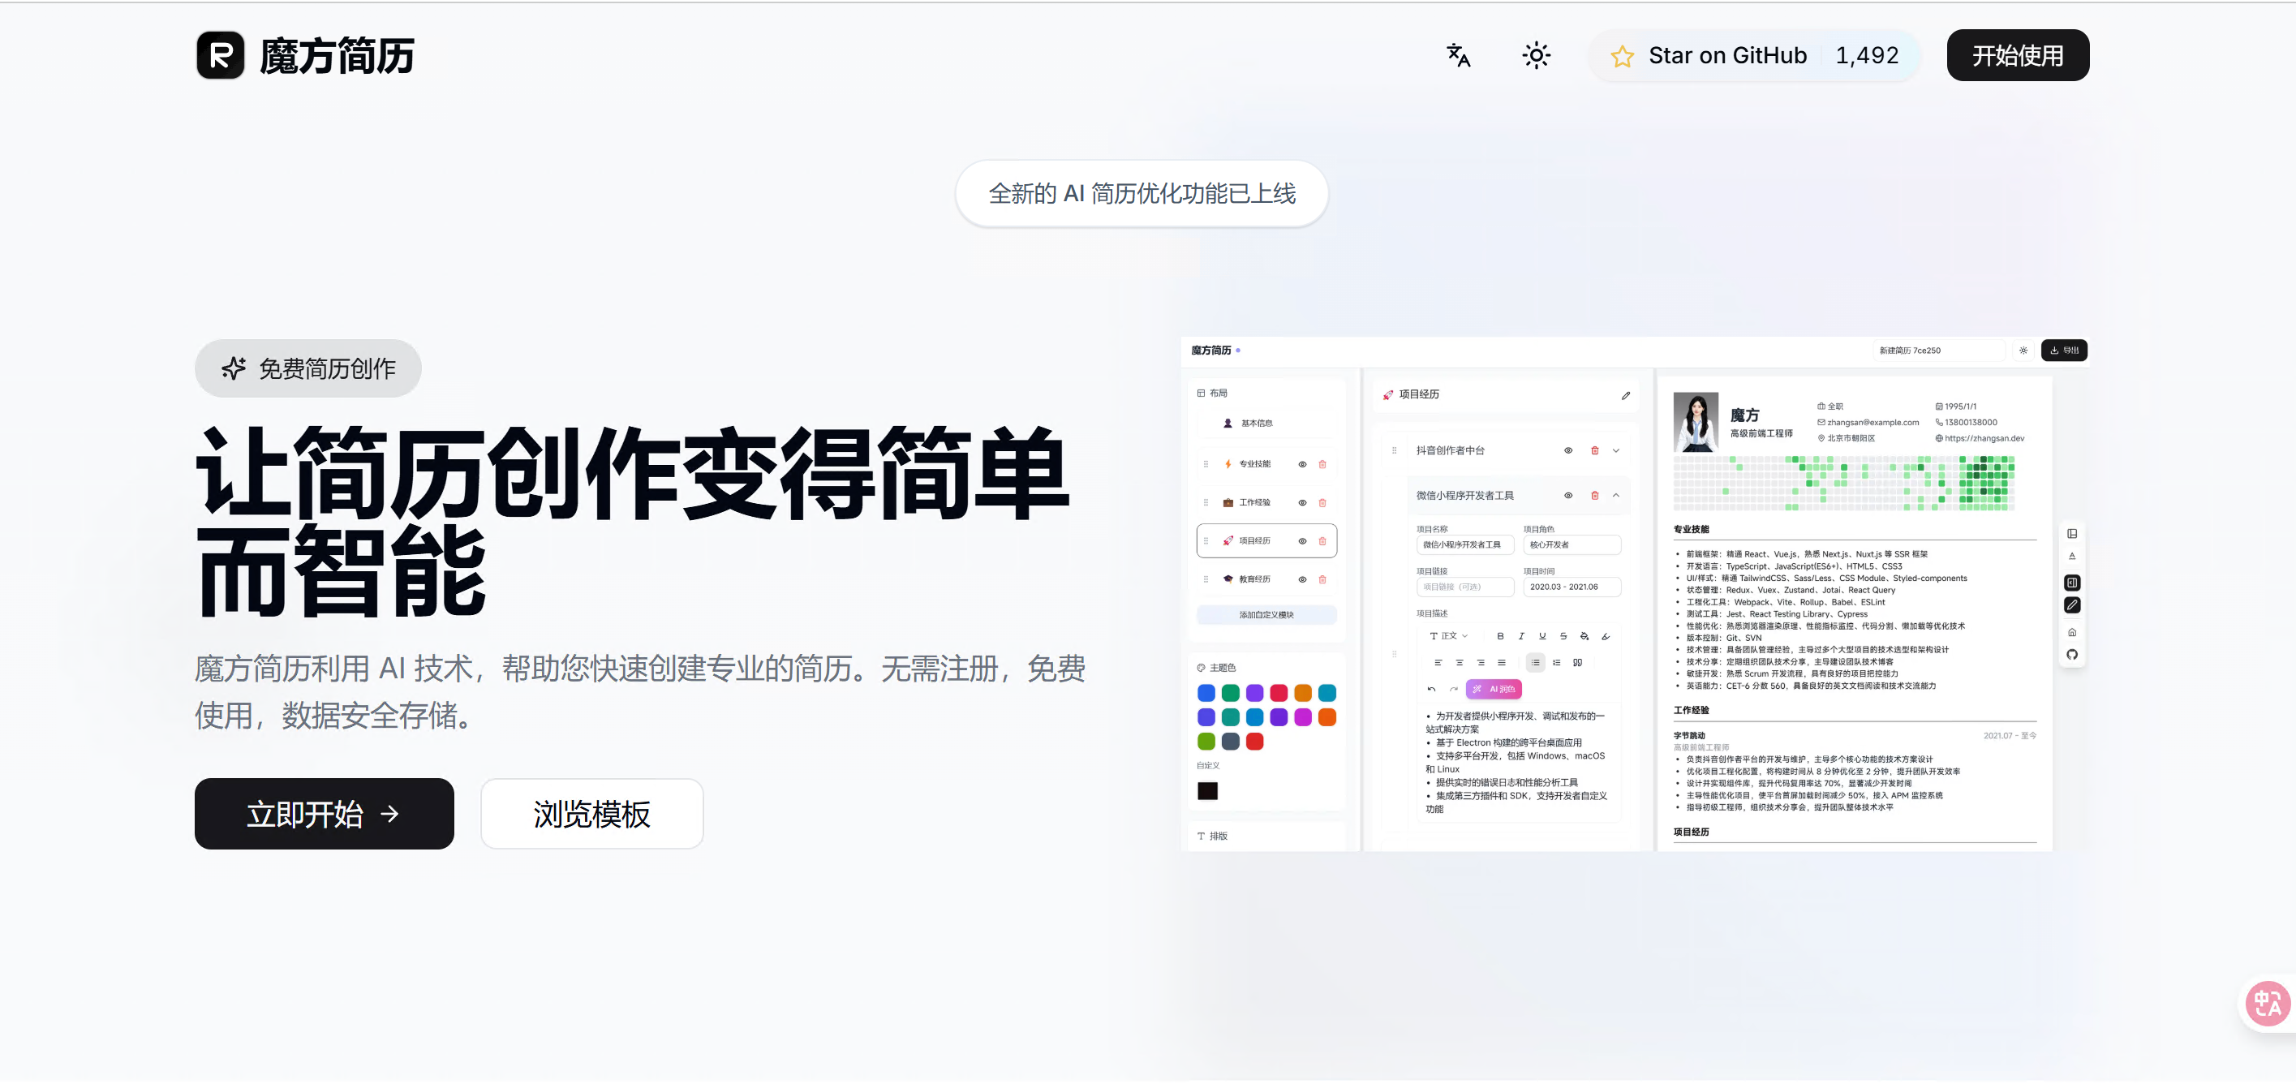Click the home icon in right sidebar
Screen dimensions: 2296x1084
tap(2071, 632)
